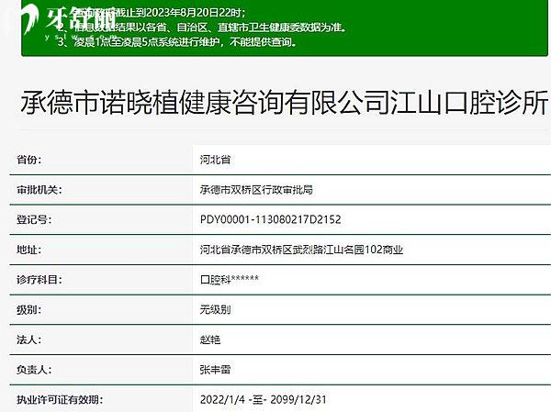Select validity period 2022/1/4 -至- 2099/12/31
551x412 pixels.
(x=264, y=400)
